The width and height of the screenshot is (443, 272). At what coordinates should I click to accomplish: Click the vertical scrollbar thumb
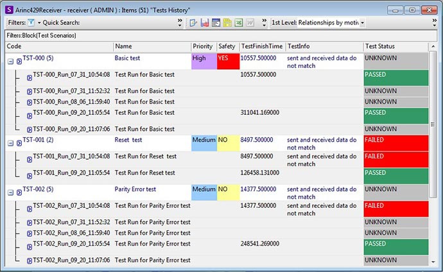click(x=433, y=124)
